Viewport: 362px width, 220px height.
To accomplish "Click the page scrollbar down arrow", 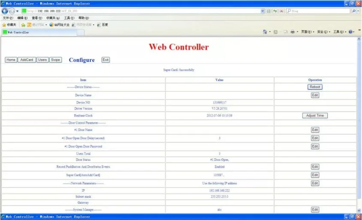I will pyautogui.click(x=359, y=210).
